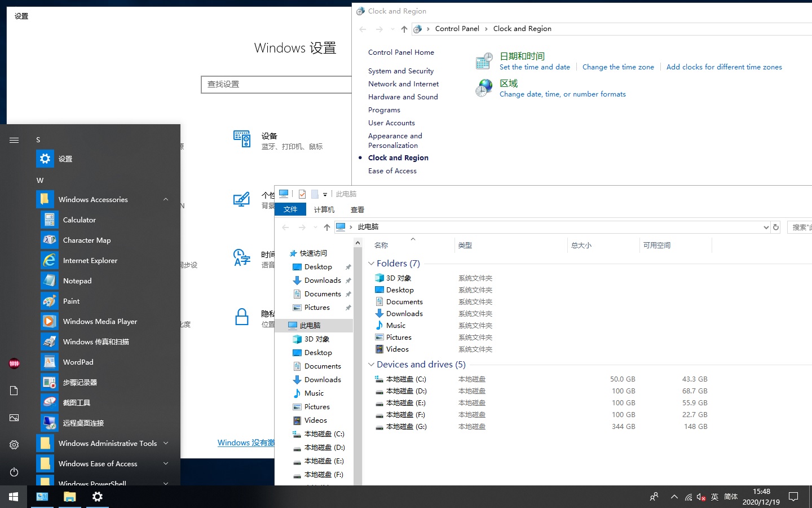Open 文件 tab in Explorer ribbon
This screenshot has width=812, height=508.
click(290, 209)
